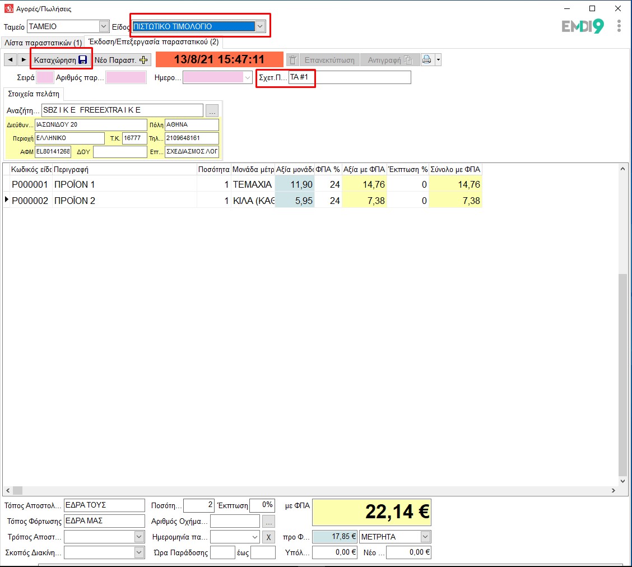Clear delivery date with X button
This screenshot has width=632, height=567.
[x=268, y=537]
